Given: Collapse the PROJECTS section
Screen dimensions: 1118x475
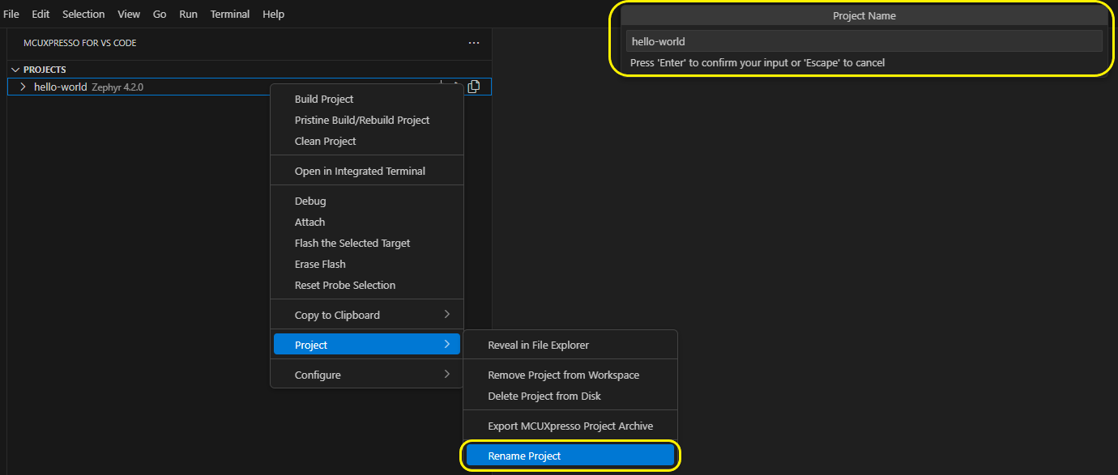Looking at the screenshot, I should pos(15,70).
